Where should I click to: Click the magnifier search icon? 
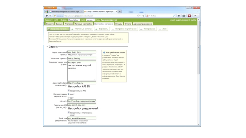[174, 16]
